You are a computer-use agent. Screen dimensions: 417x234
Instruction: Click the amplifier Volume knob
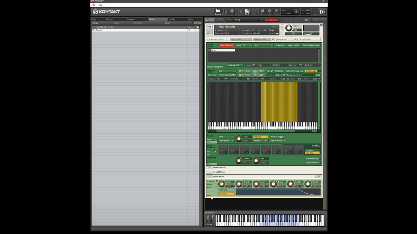click(x=239, y=161)
